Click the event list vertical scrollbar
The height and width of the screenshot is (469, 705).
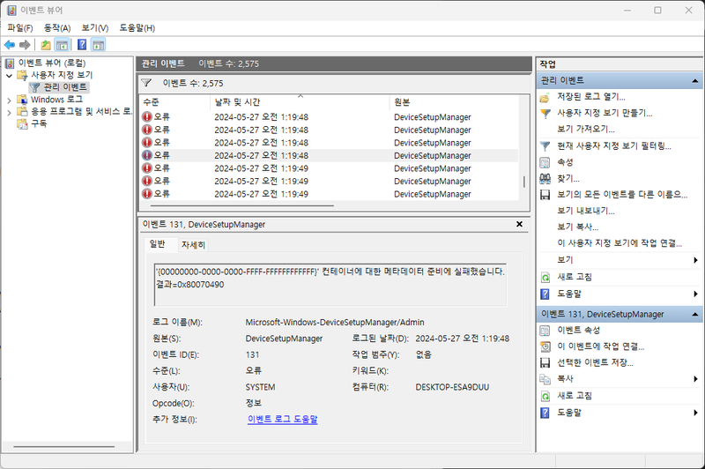524,159
